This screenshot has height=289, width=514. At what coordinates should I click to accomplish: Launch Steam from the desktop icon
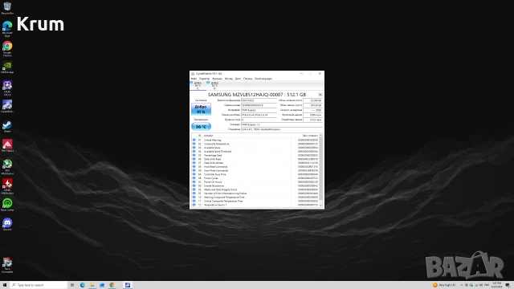tap(7, 126)
